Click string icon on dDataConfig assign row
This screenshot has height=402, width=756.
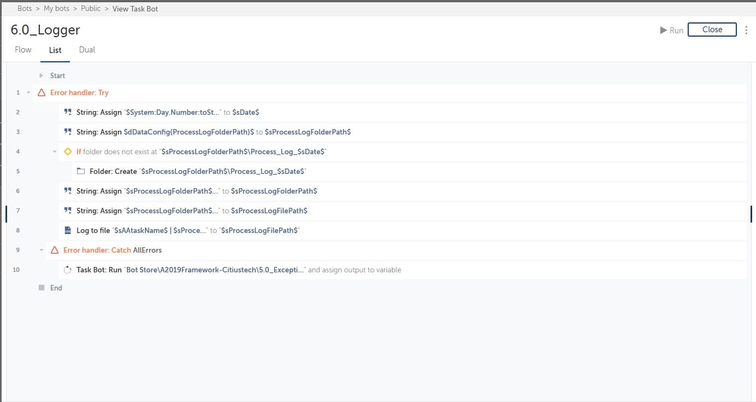click(x=68, y=132)
